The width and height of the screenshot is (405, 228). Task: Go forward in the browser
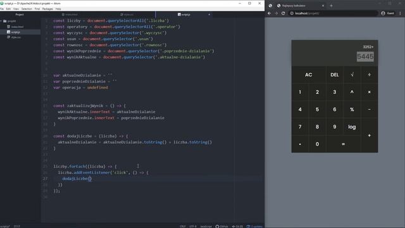coord(276,13)
